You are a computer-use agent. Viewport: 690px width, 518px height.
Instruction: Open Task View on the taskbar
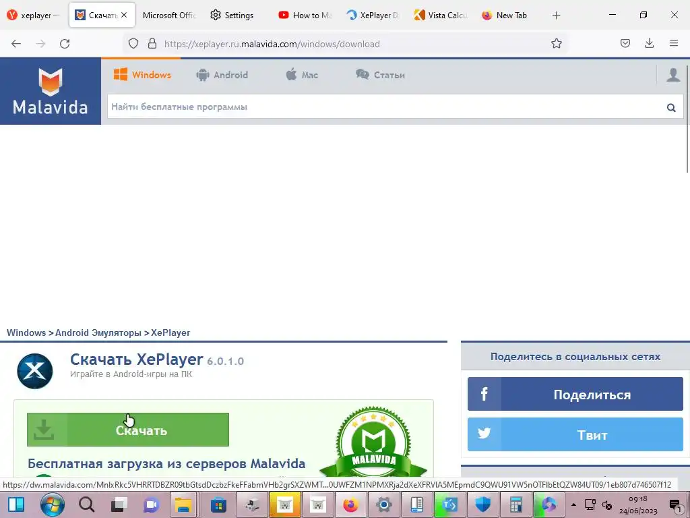pyautogui.click(x=119, y=505)
